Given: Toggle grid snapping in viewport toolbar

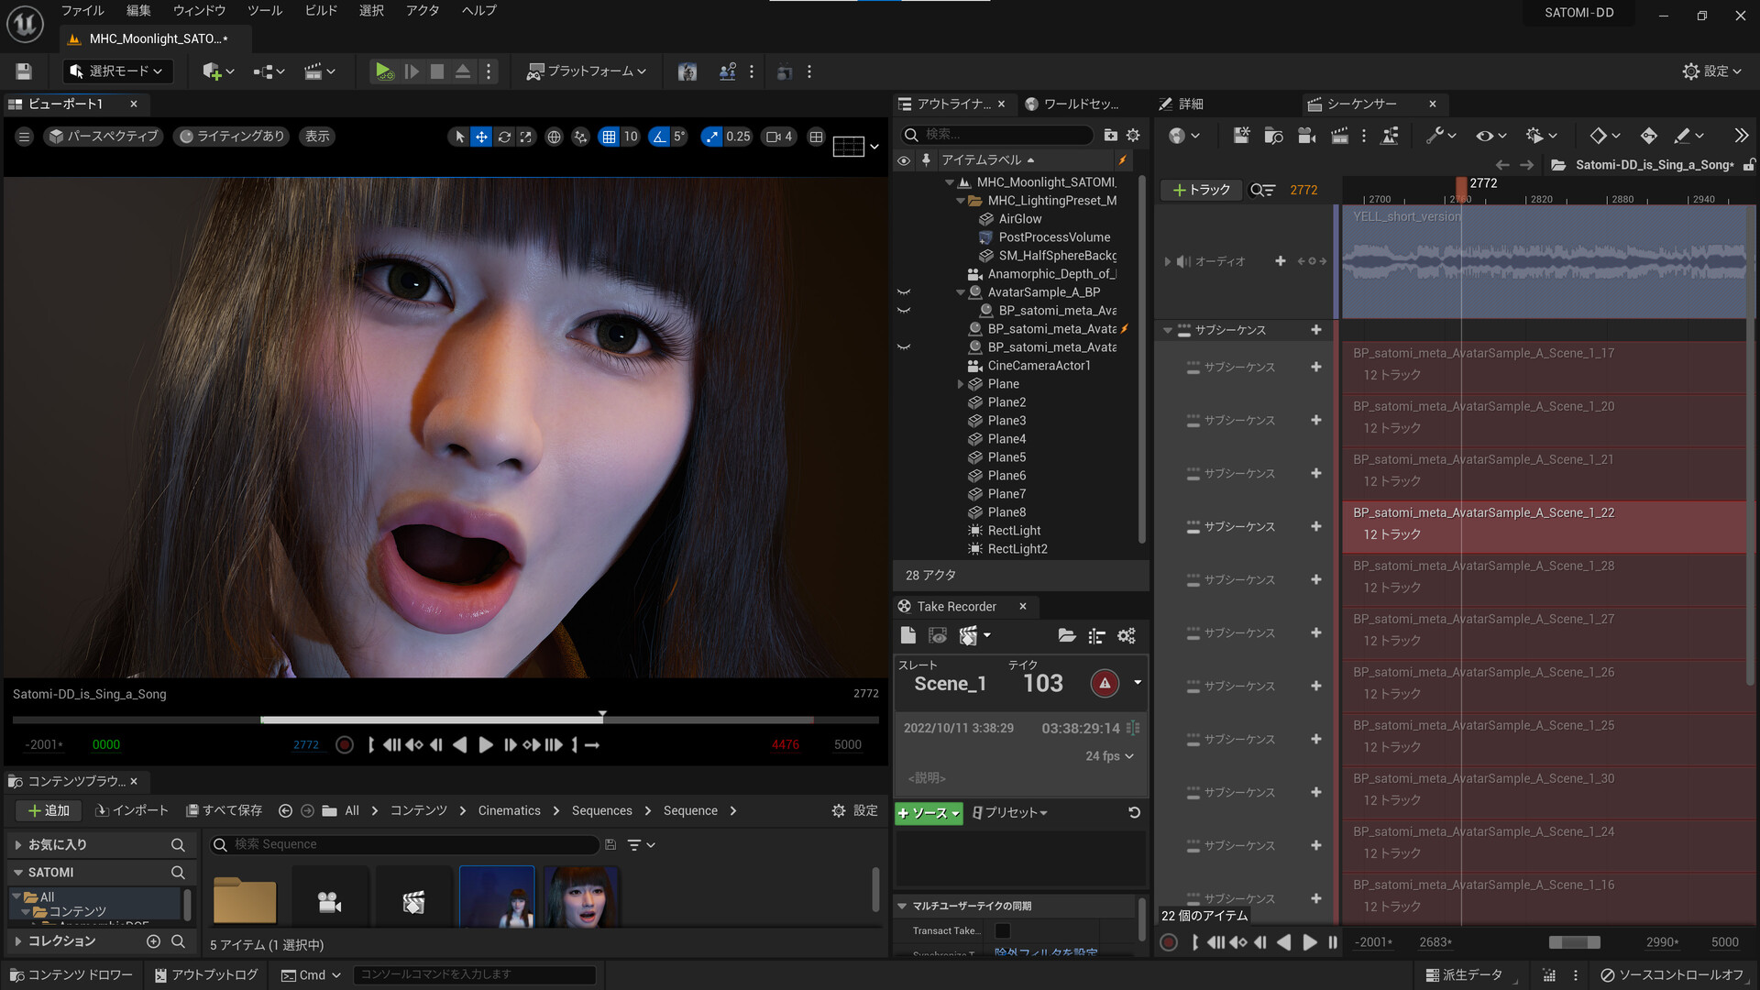Looking at the screenshot, I should click(x=609, y=137).
